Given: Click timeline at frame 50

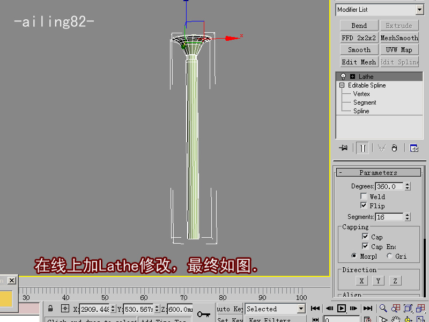Looking at the screenshot, I should click(x=105, y=297).
